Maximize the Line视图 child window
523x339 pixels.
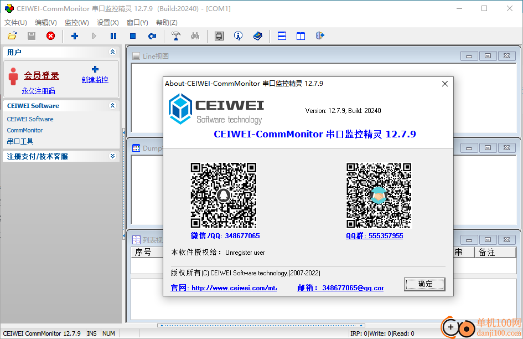tap(488, 56)
